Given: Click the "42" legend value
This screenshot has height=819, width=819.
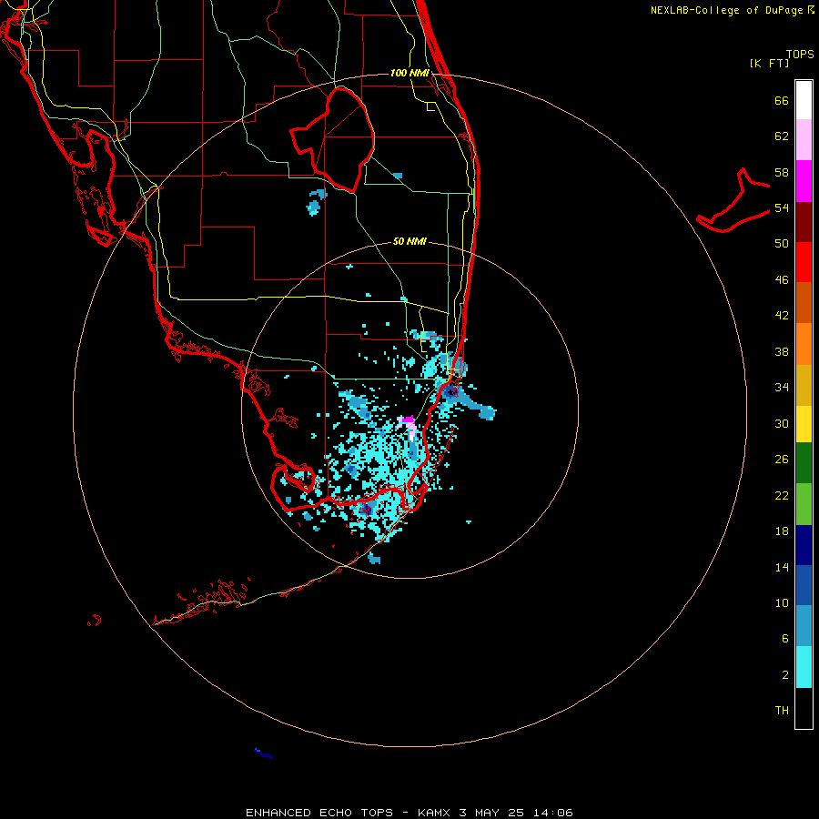Looking at the screenshot, I should [x=782, y=316].
